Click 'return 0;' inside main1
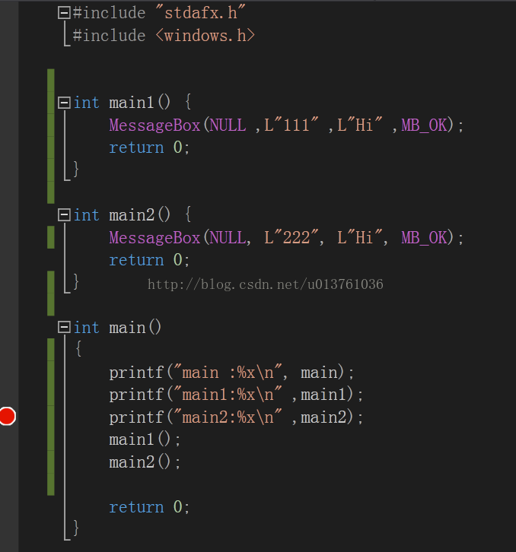 tap(149, 148)
